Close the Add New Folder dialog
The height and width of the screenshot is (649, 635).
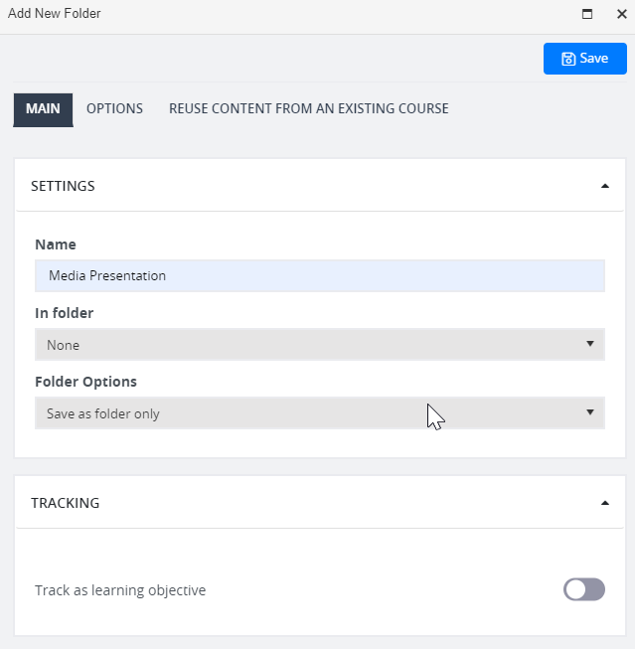coord(622,14)
